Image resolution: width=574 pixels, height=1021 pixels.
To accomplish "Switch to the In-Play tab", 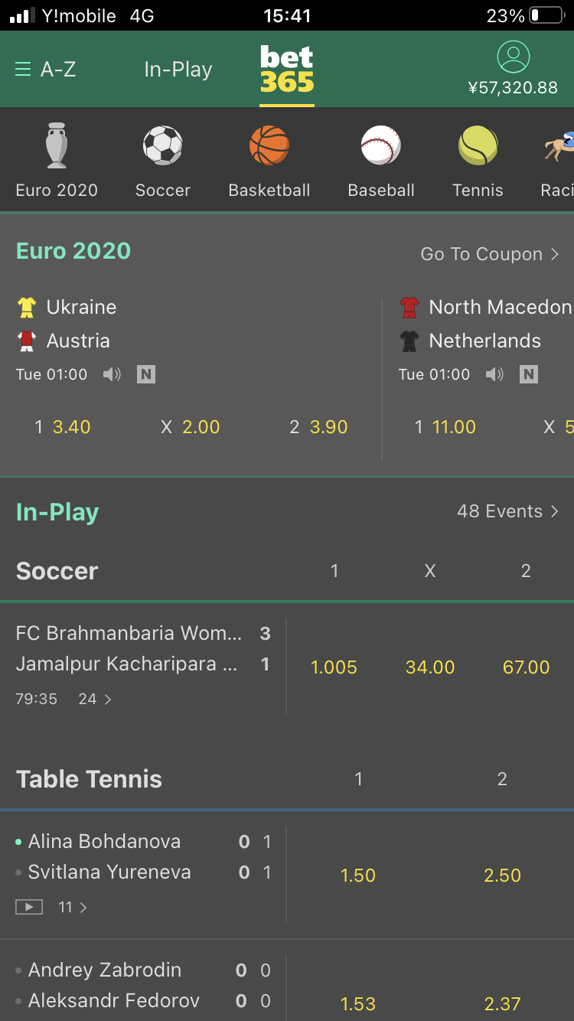I will point(178,70).
